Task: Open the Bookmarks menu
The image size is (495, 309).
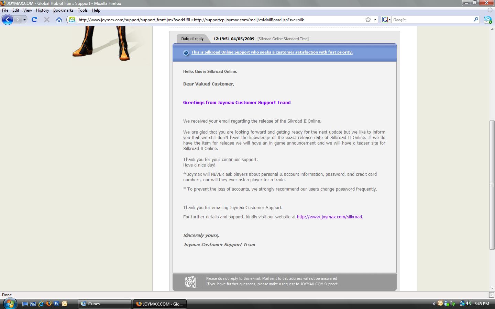Action: 63,10
